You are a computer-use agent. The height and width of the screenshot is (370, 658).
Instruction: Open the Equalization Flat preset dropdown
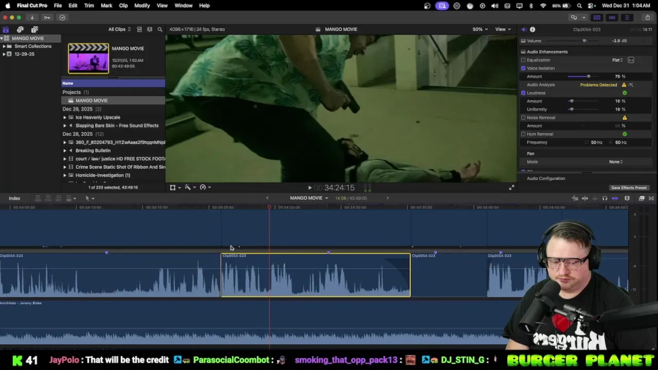tap(617, 60)
